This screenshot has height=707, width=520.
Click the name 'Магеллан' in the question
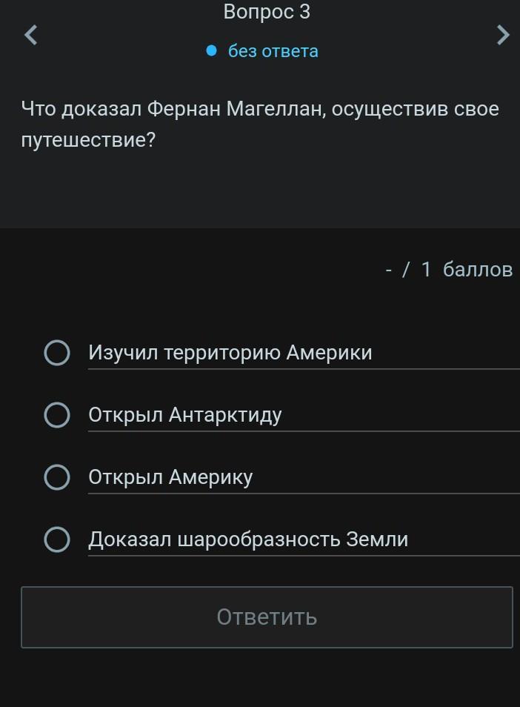274,110
